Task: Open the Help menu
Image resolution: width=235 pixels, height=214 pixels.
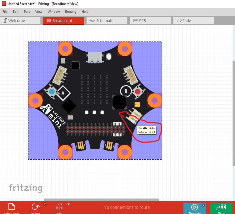Action: point(85,12)
